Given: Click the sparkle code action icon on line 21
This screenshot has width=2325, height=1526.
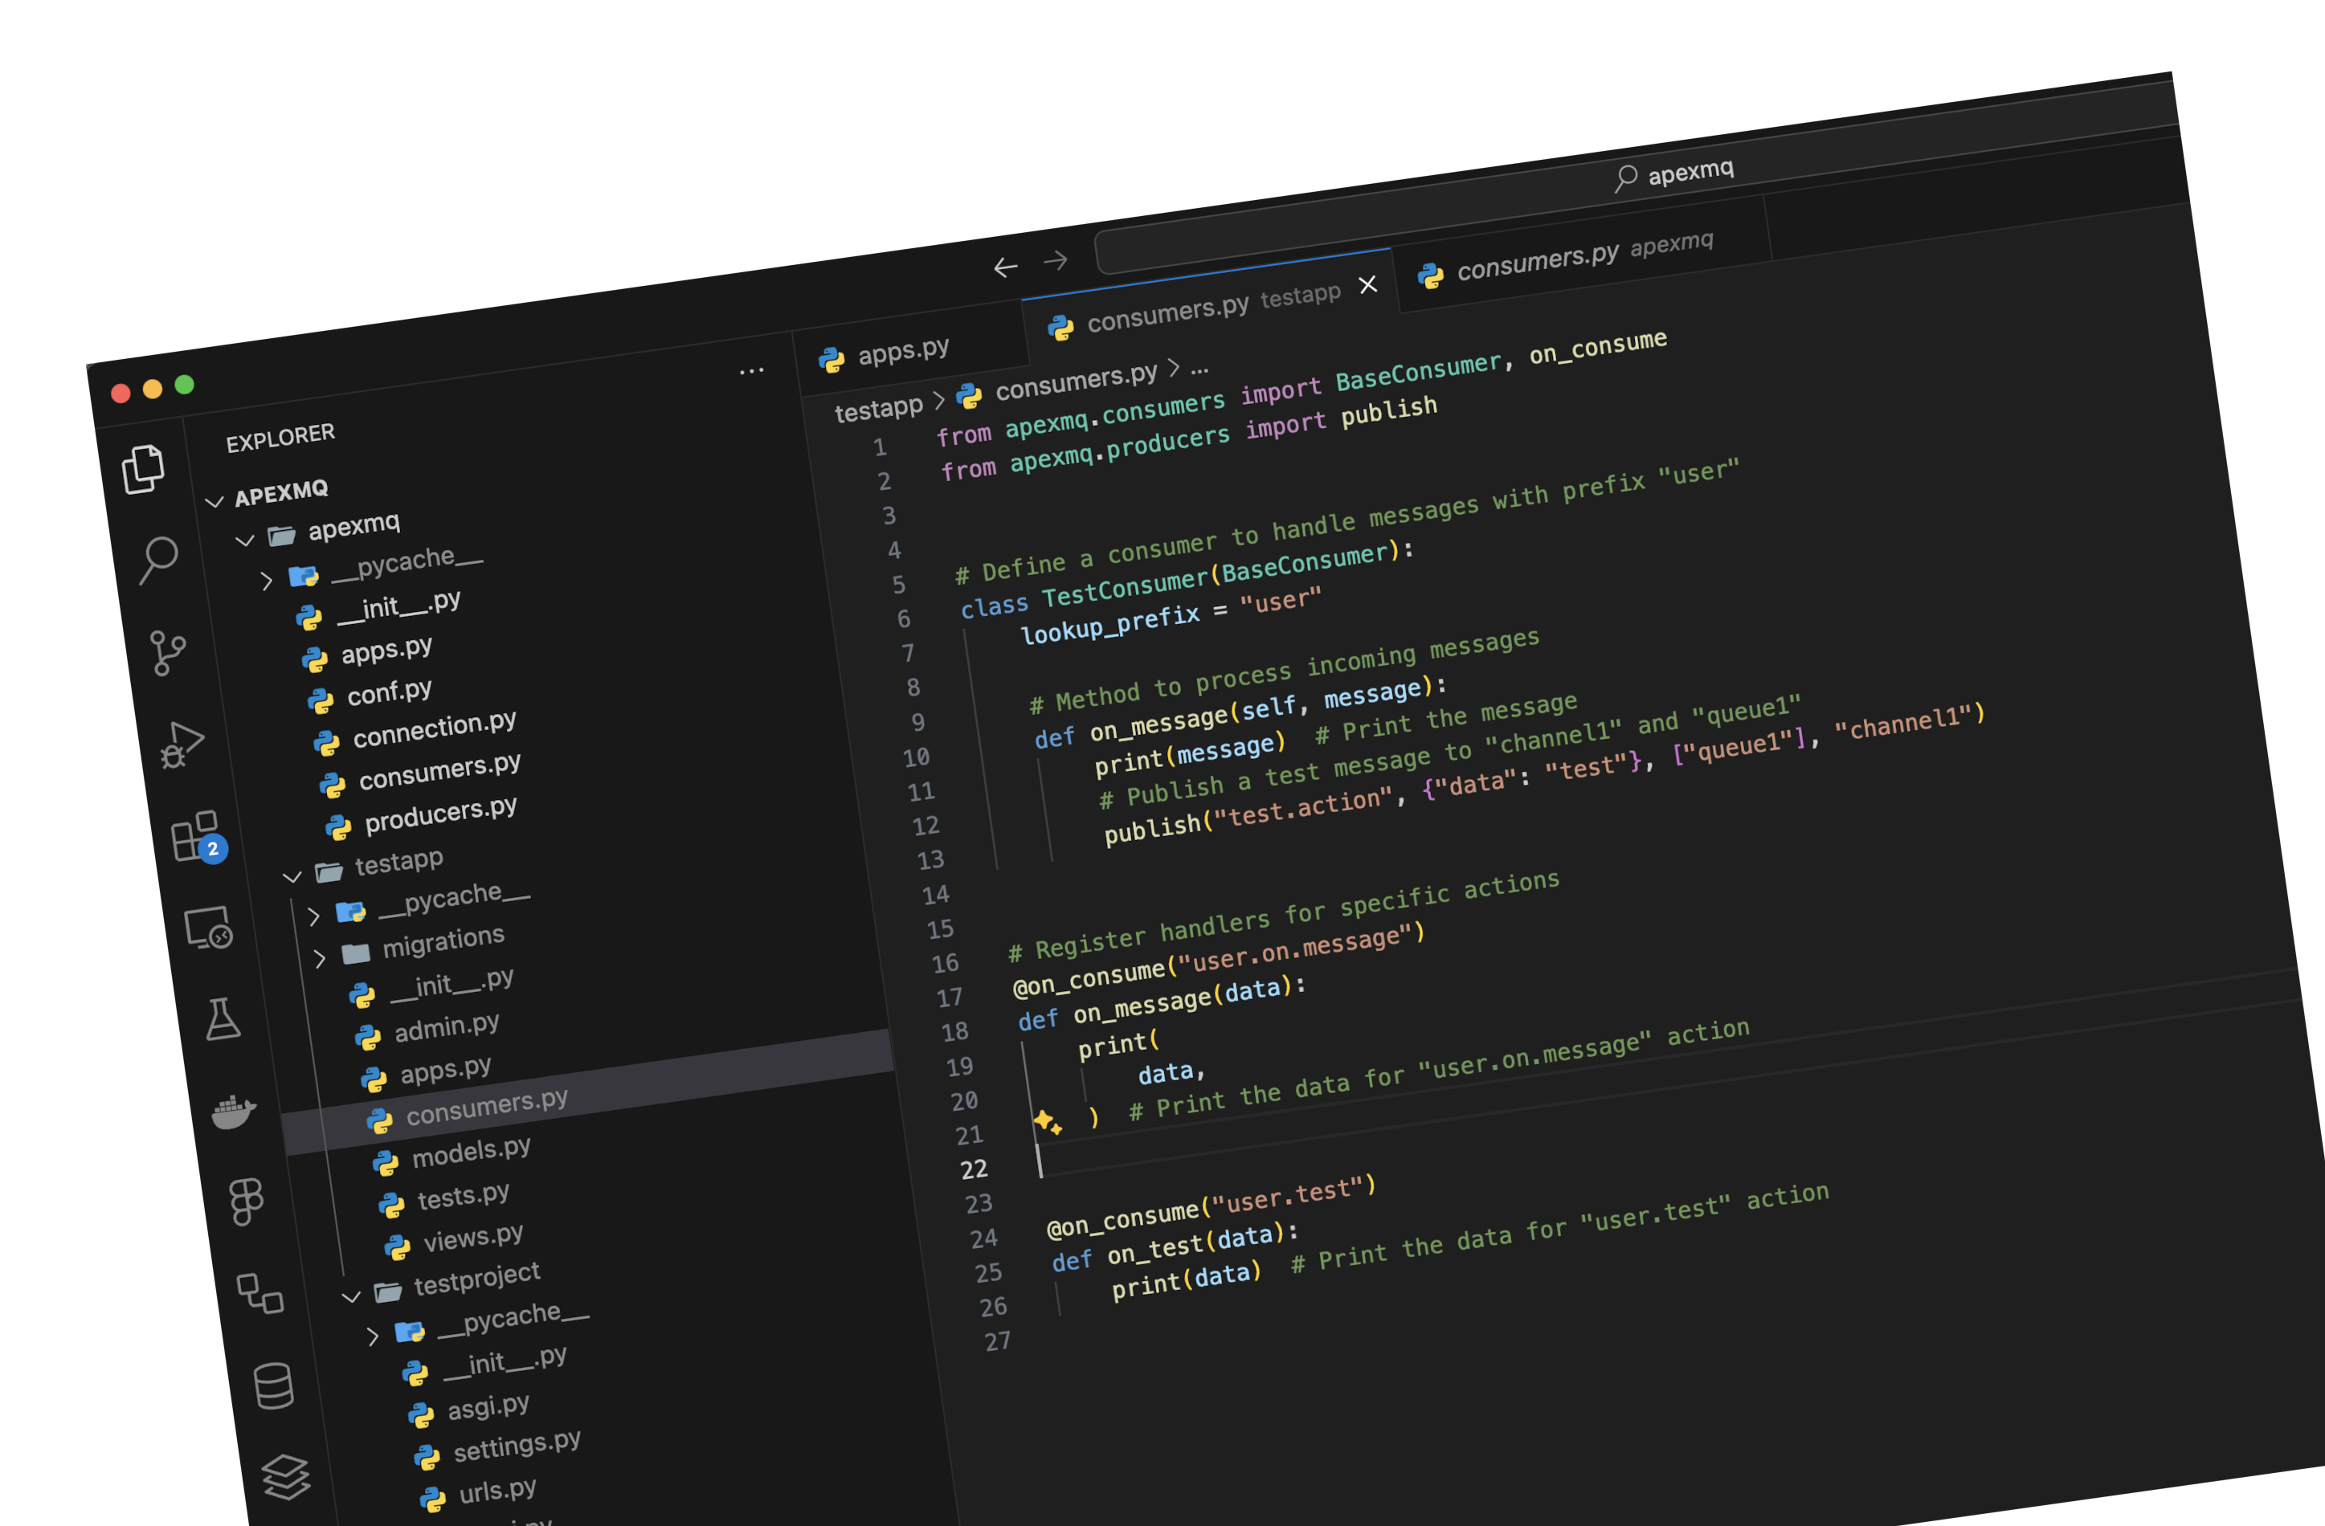Looking at the screenshot, I should (x=1048, y=1122).
